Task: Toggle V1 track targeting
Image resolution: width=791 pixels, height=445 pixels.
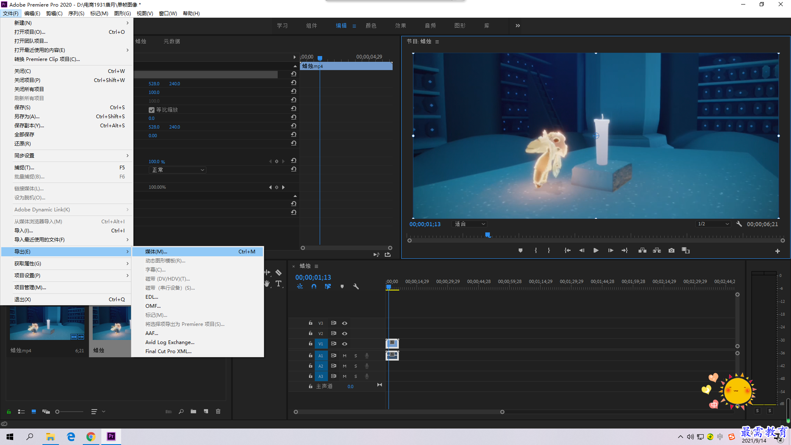Action: click(321, 344)
